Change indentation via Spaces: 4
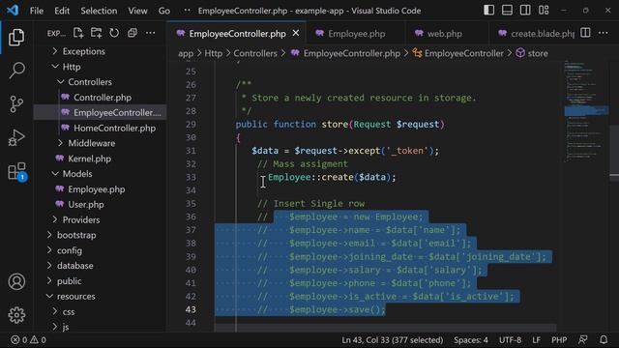Viewport: 619px width, 348px height. 471,339
